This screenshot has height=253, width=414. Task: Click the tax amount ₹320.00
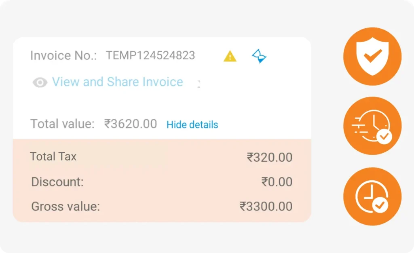click(270, 158)
